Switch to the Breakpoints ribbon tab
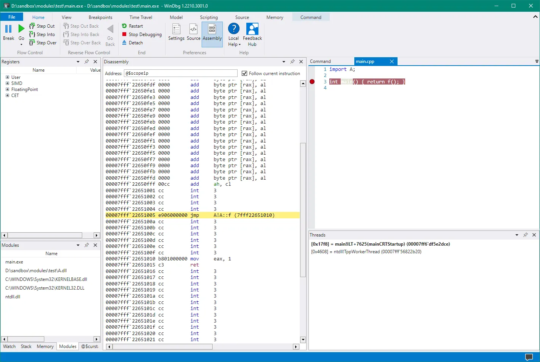Screen dimensions: 540x362 [x=100, y=17]
